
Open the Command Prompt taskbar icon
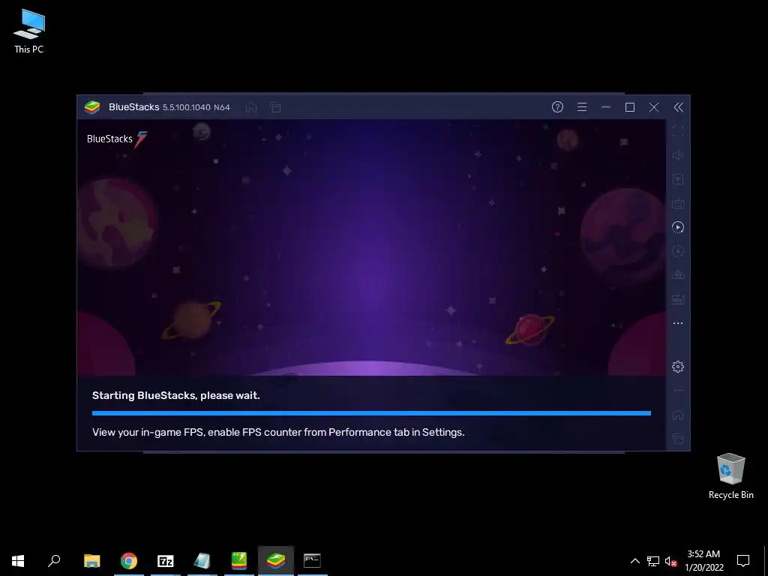(x=312, y=561)
